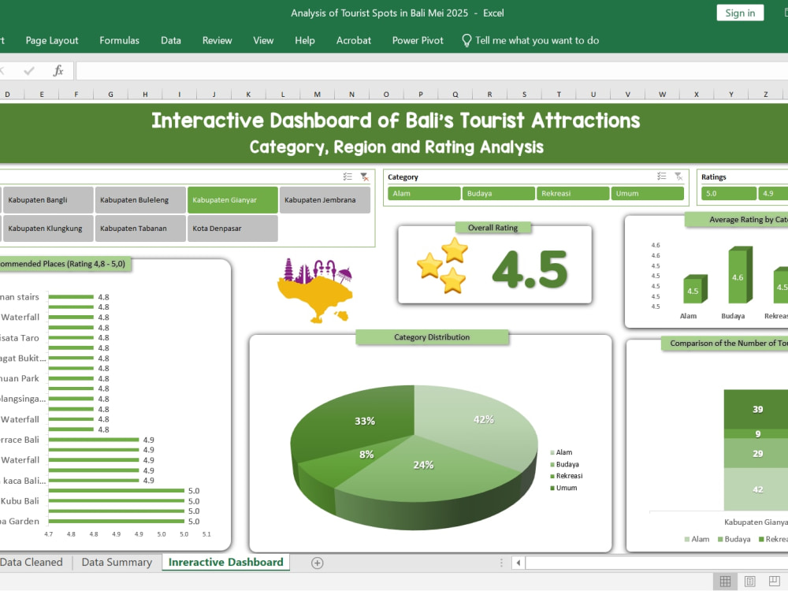The width and height of the screenshot is (788, 591).
Task: Open the View ribbon tab
Action: 263,41
